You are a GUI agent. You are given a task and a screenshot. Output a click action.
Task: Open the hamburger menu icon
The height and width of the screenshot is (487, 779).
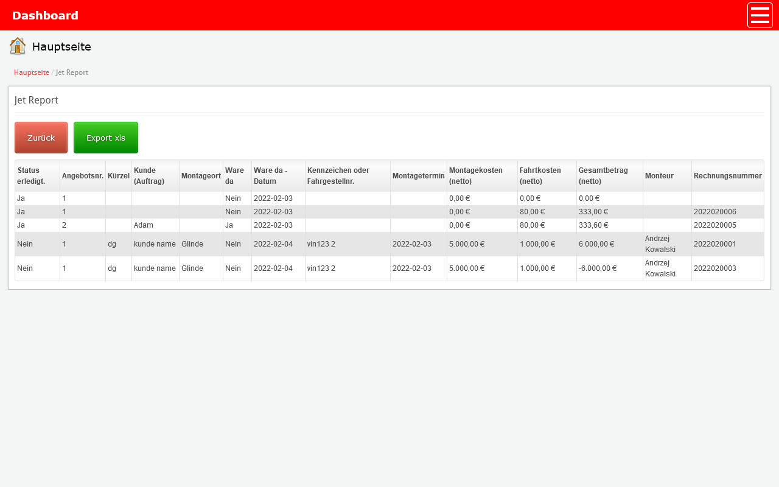(x=760, y=15)
